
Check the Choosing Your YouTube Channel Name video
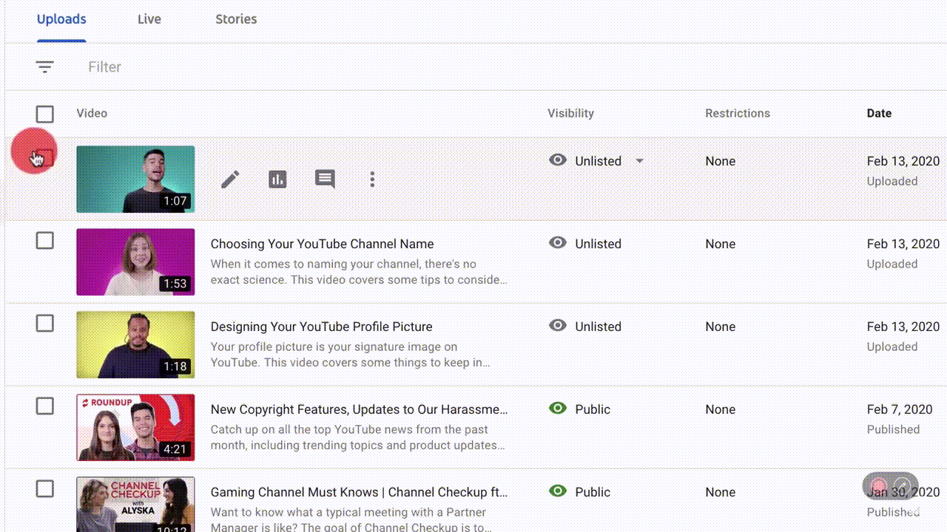tap(45, 241)
